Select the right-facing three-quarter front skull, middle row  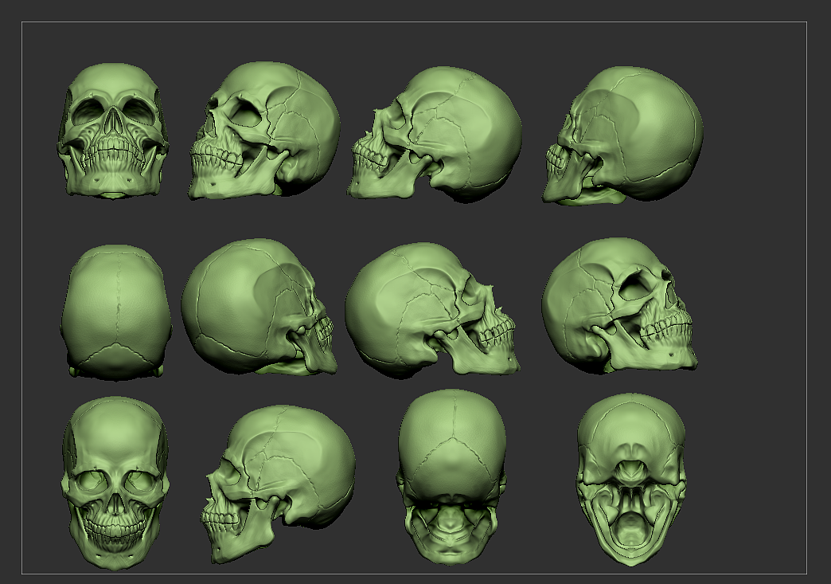[620, 305]
